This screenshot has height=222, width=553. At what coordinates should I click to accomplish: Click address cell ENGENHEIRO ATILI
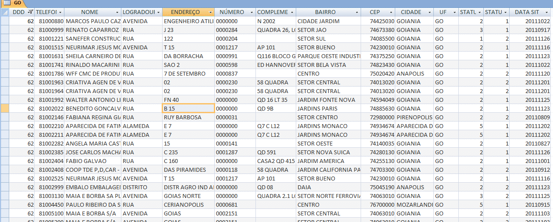(x=188, y=21)
